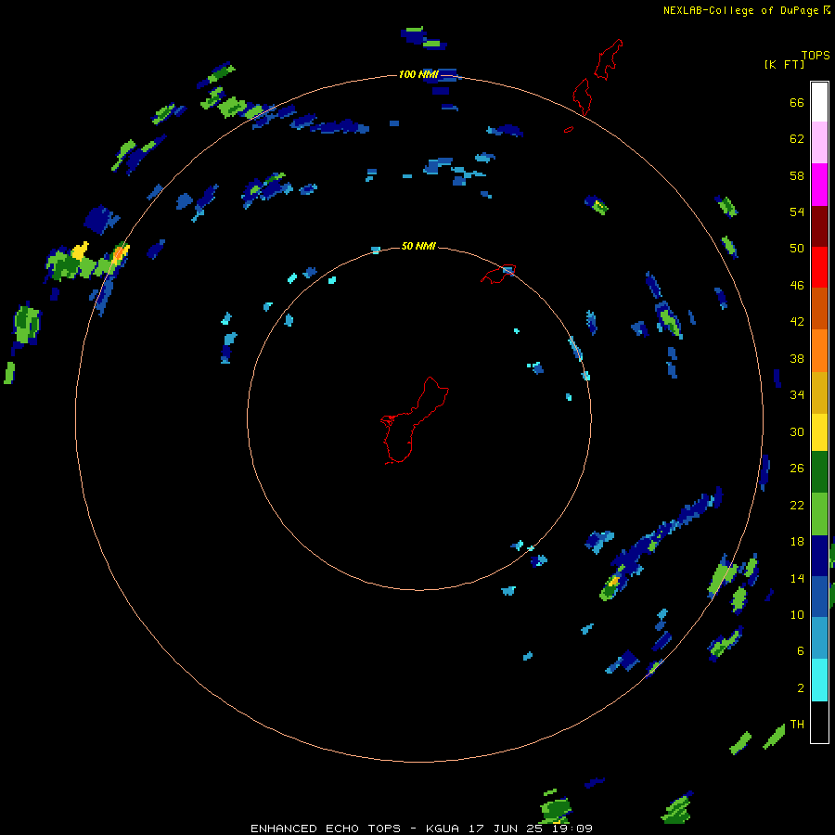This screenshot has height=835, width=835.
Task: Click the "30" legend value
Action: click(x=797, y=431)
